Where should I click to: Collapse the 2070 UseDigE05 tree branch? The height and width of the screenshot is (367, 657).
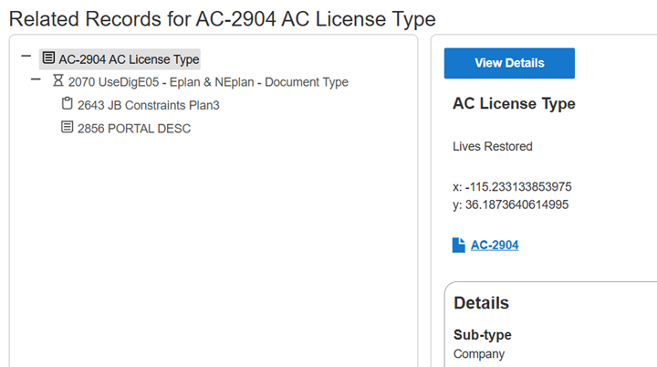pyautogui.click(x=36, y=81)
